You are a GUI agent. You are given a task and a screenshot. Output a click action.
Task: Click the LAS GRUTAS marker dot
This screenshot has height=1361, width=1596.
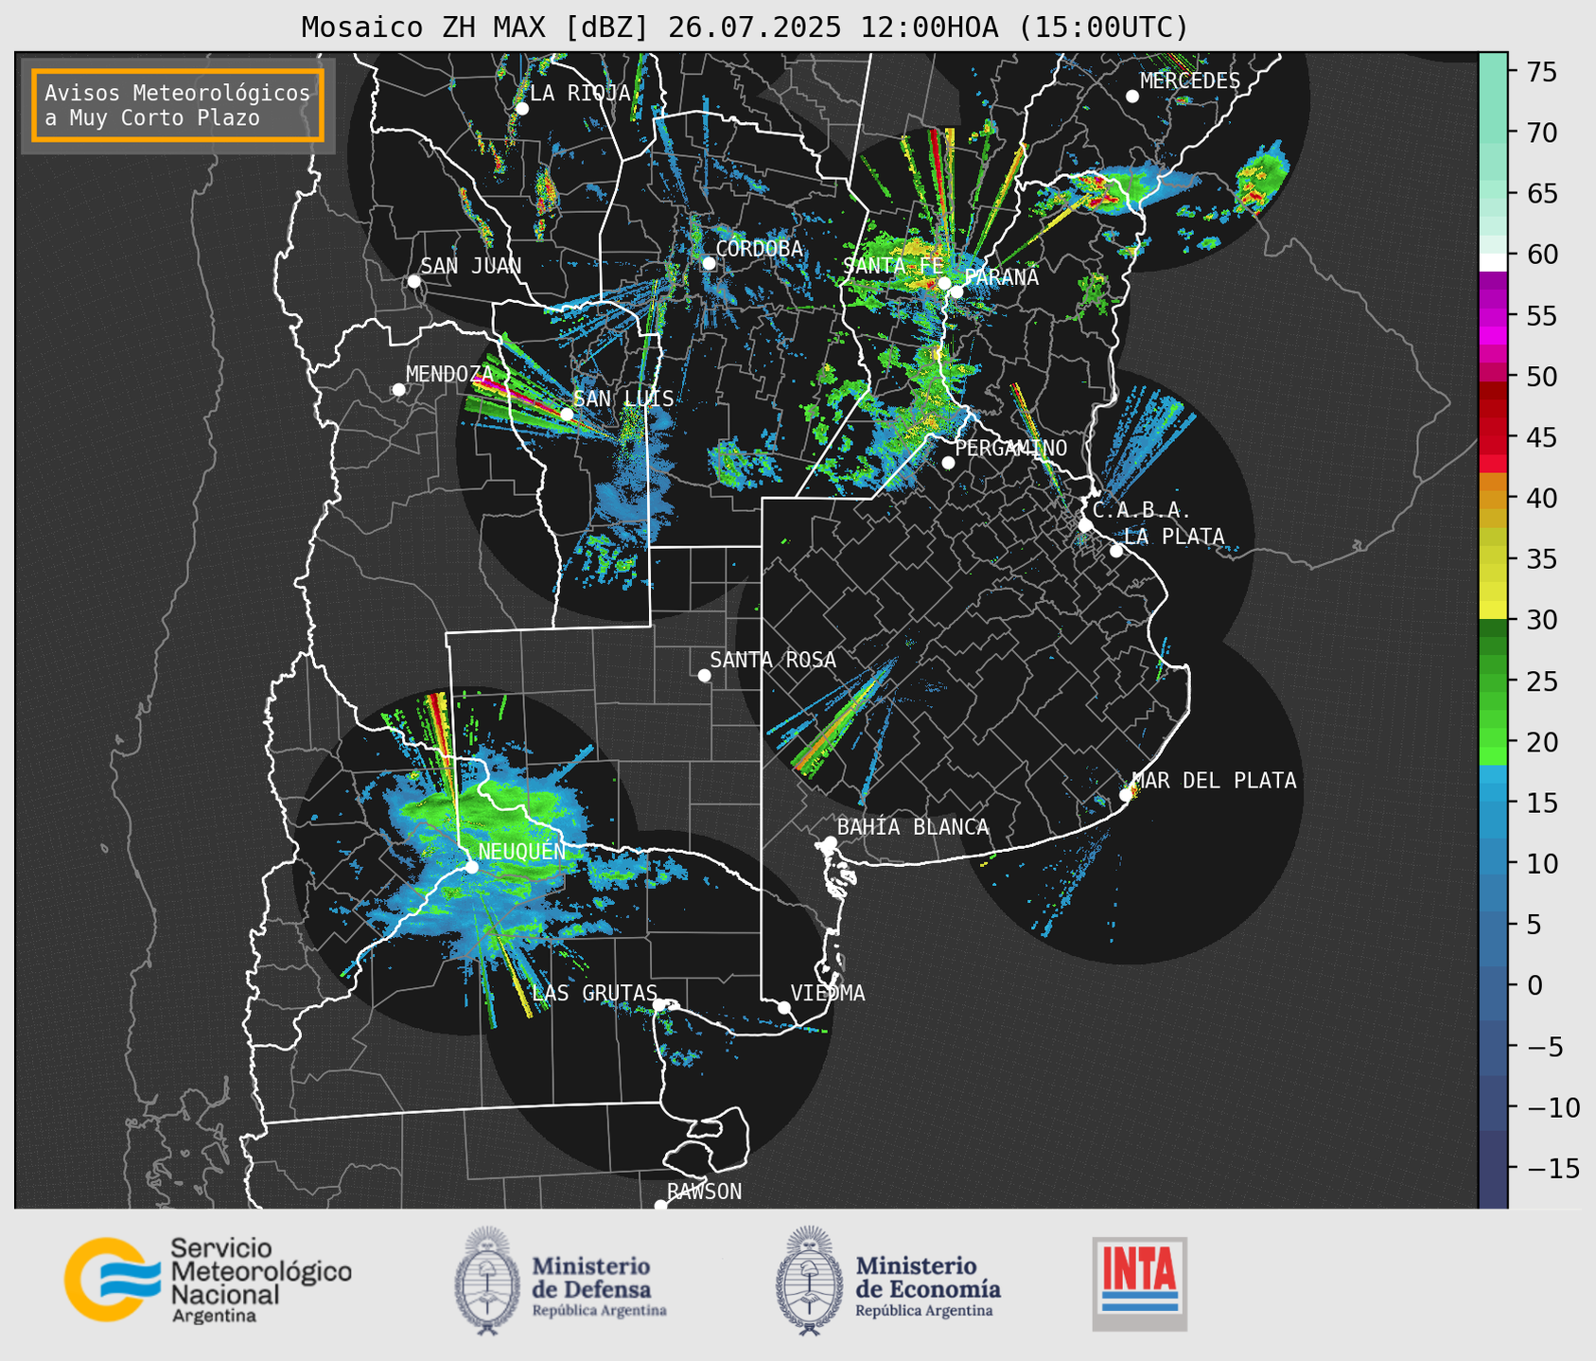tap(658, 1004)
